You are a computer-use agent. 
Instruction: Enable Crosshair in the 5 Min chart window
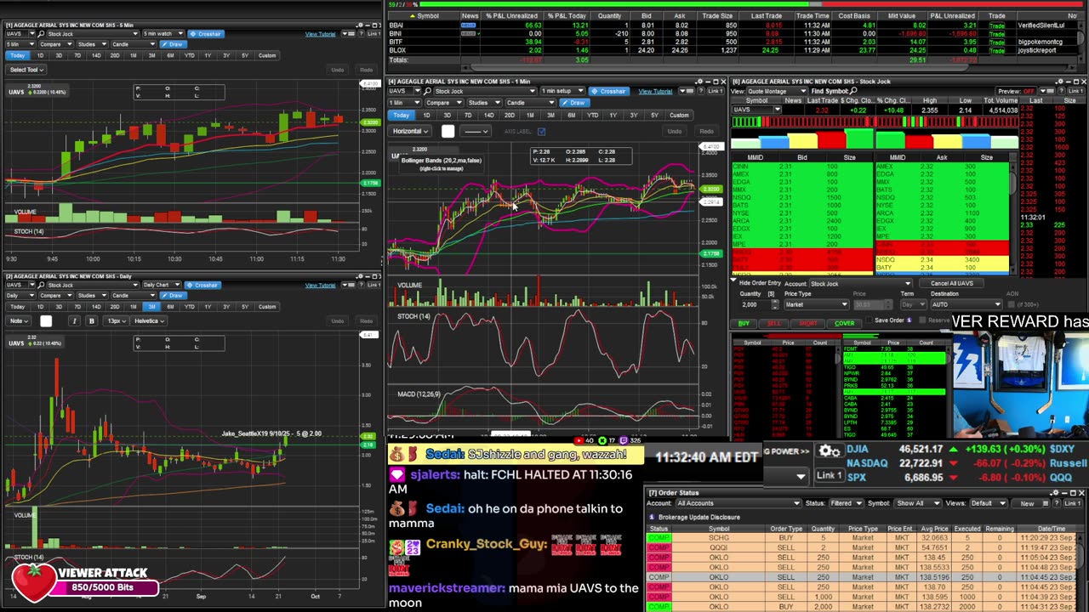(205, 34)
